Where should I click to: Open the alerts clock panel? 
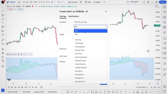pos(165,12)
